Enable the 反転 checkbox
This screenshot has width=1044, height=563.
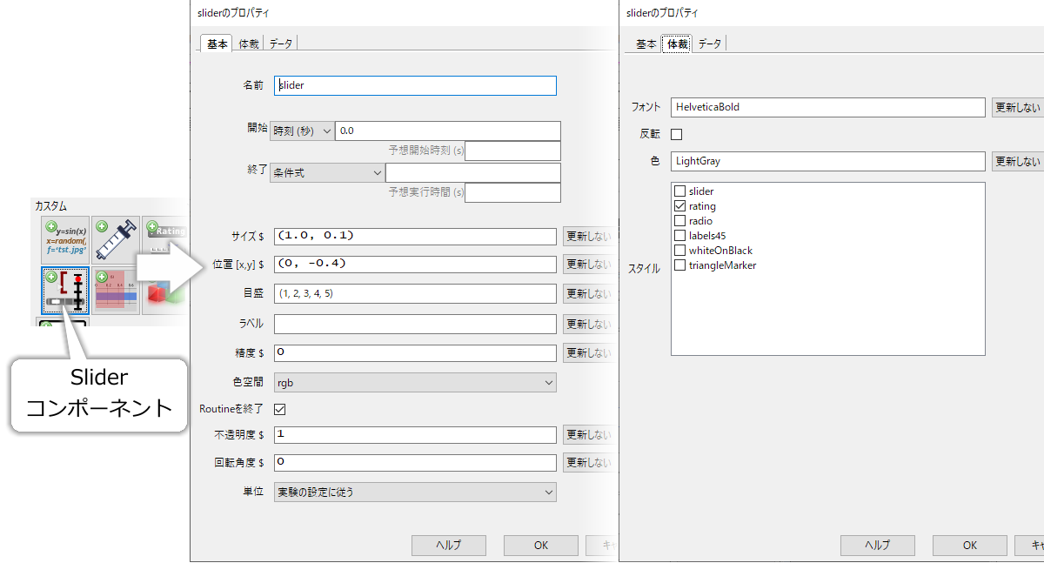677,134
